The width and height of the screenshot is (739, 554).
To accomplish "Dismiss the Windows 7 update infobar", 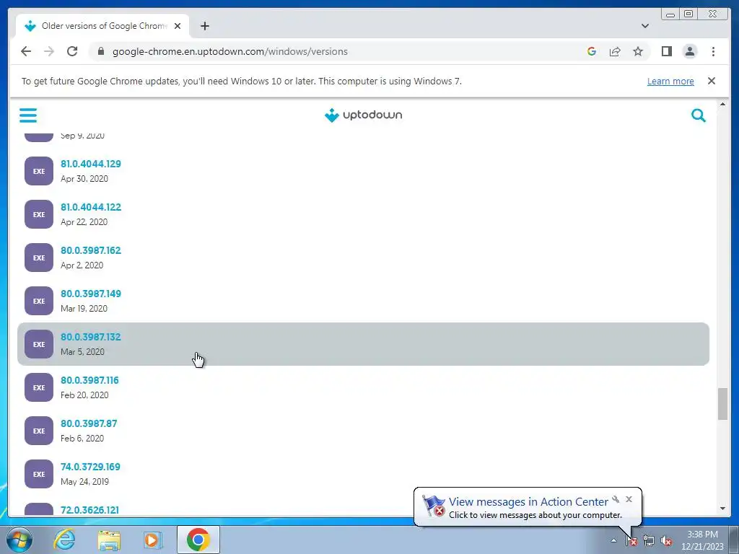I will click(711, 81).
